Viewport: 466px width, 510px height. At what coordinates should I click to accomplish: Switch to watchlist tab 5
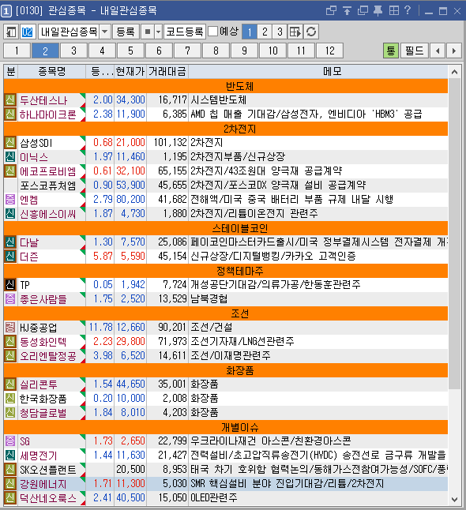click(x=130, y=51)
